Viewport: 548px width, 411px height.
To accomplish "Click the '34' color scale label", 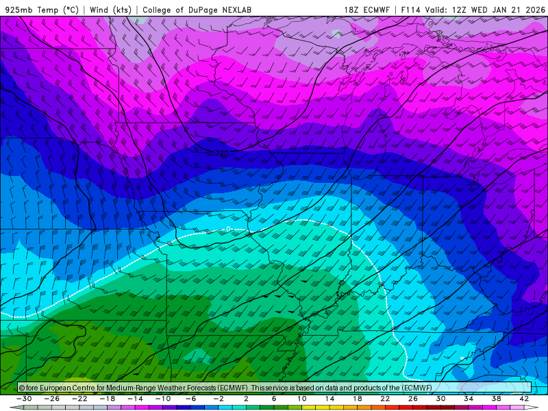I will point(469,399).
